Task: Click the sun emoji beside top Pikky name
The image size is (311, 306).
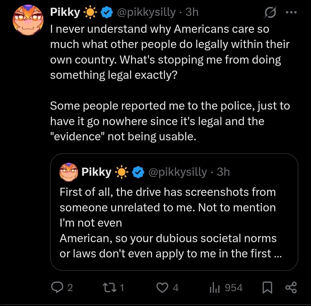Action: 90,12
